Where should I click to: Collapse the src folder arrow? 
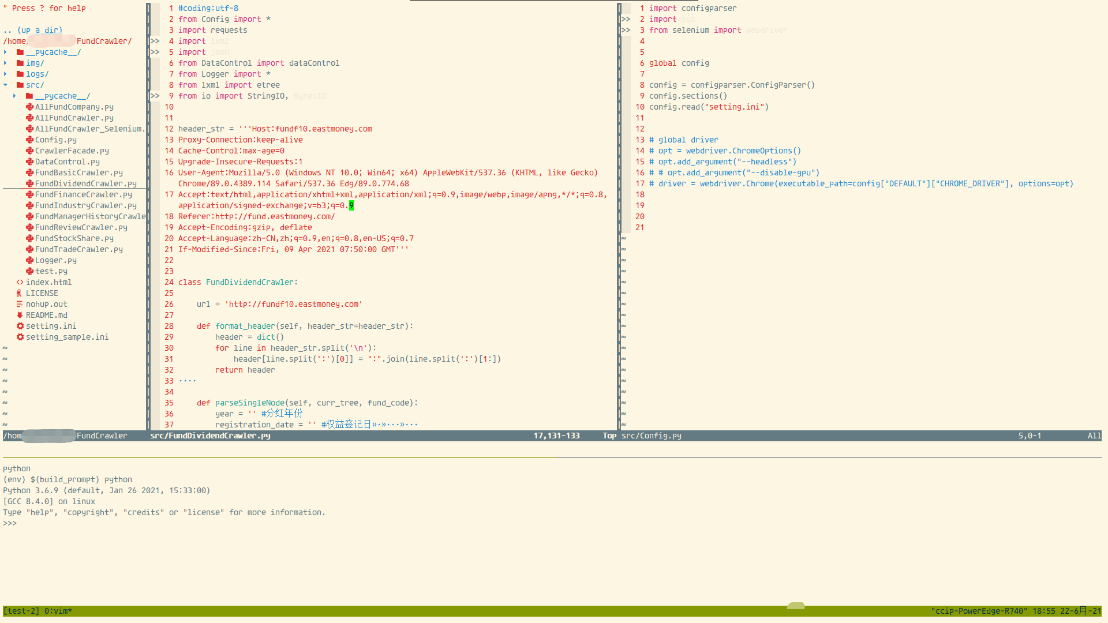5,85
